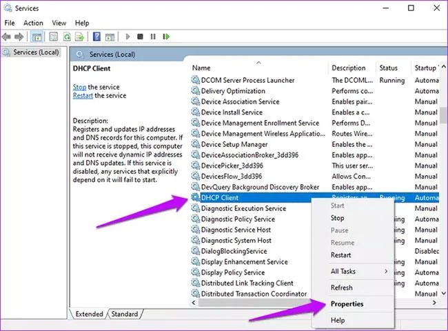Click the Pause Service toolbar icon
Image resolution: width=448 pixels, height=331 pixels.
(153, 37)
